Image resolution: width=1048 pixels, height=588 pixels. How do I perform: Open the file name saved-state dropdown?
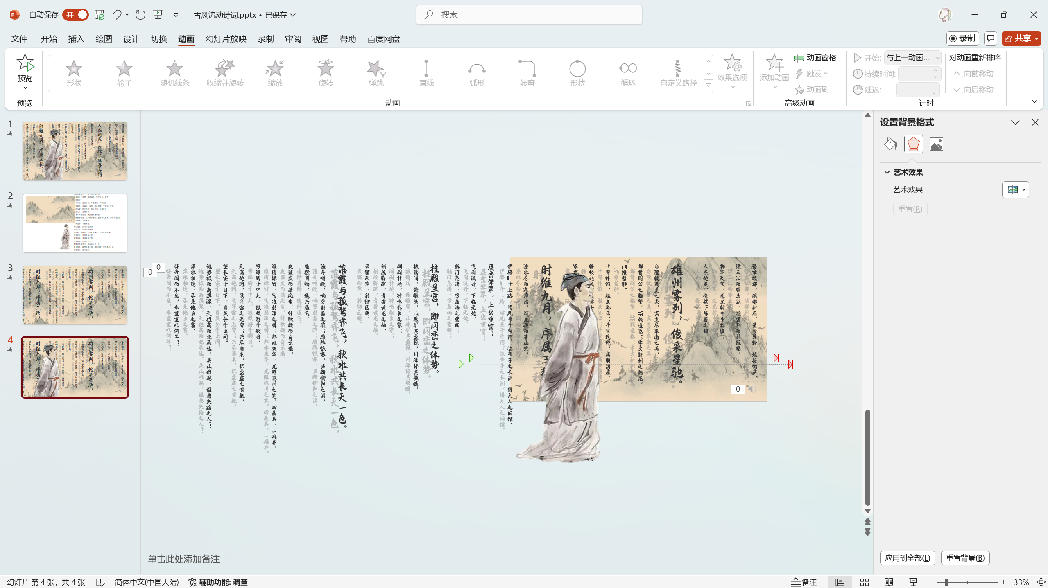pyautogui.click(x=293, y=15)
